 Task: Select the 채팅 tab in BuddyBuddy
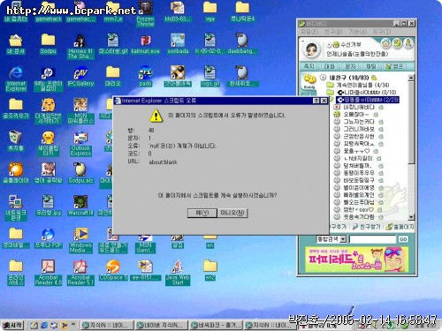click(370, 66)
